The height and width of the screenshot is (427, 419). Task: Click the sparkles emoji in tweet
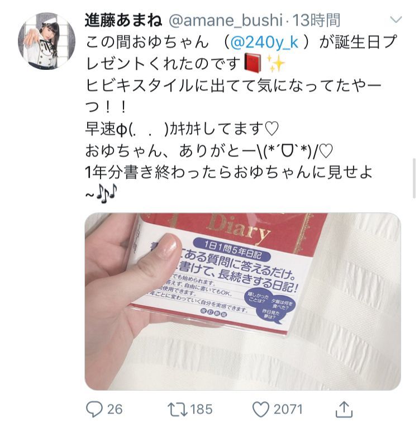(275, 64)
